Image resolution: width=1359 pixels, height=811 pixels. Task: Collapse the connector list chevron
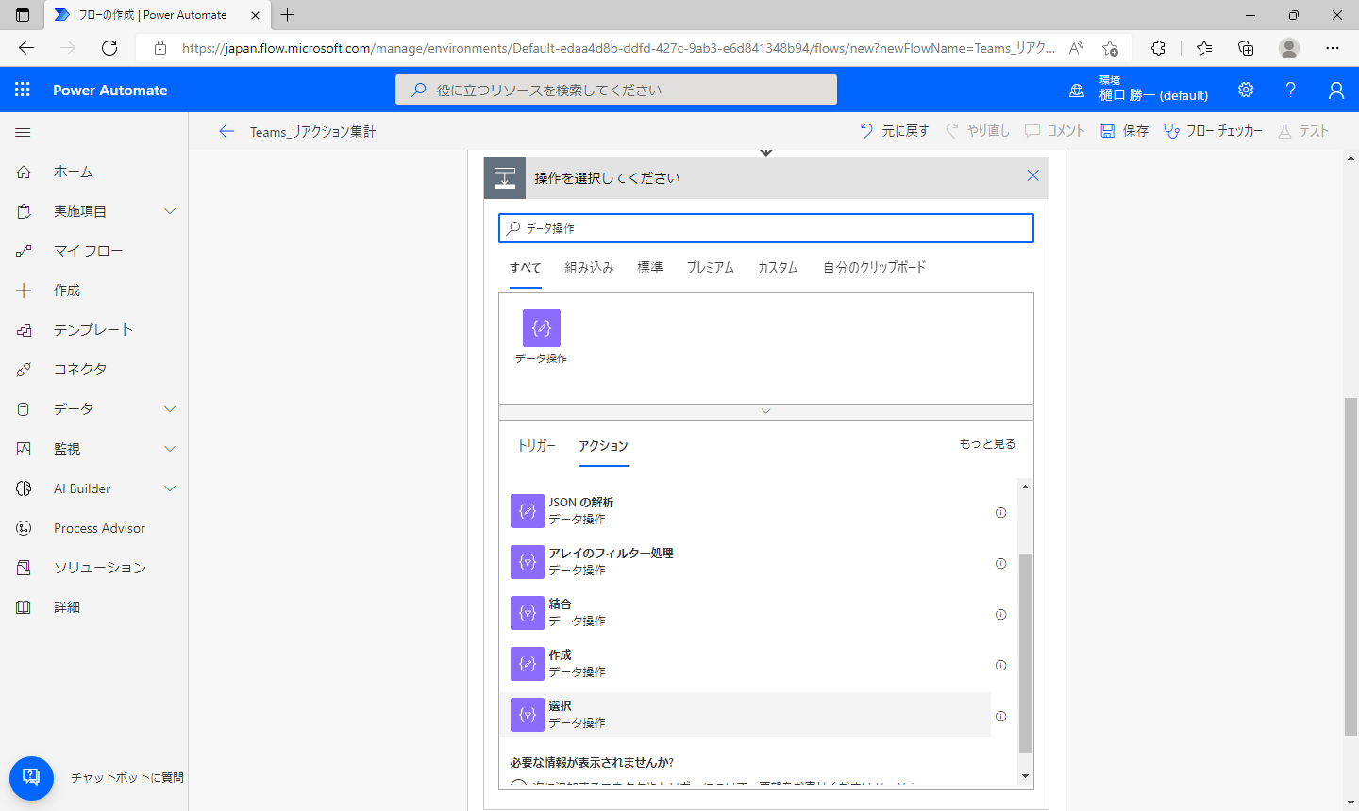coord(765,411)
